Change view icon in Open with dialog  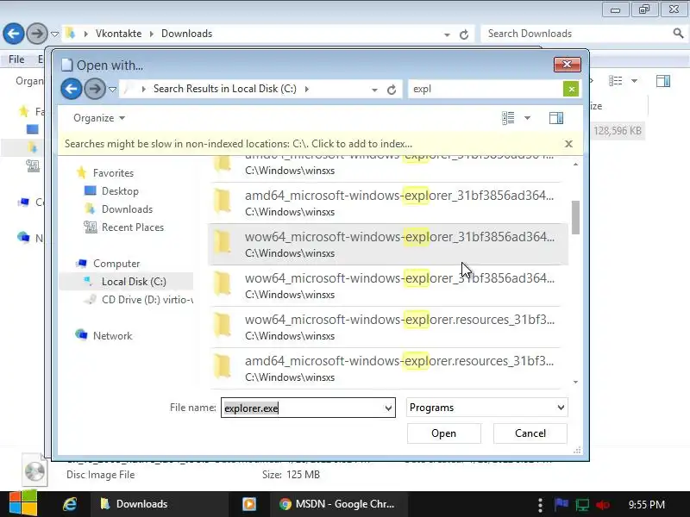(508, 118)
